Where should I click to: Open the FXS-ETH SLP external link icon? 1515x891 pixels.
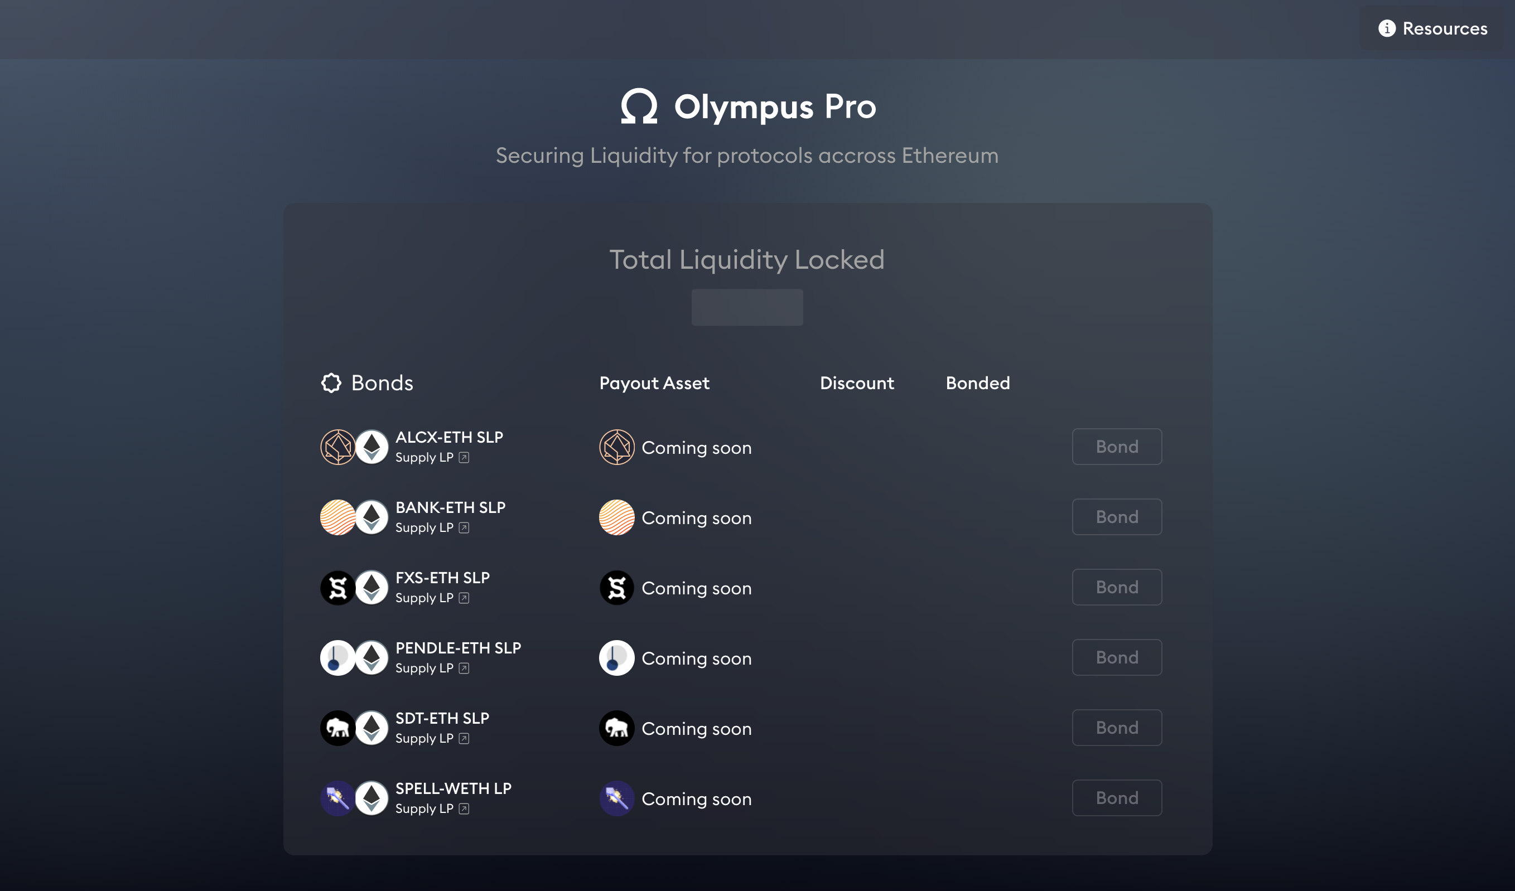[464, 598]
